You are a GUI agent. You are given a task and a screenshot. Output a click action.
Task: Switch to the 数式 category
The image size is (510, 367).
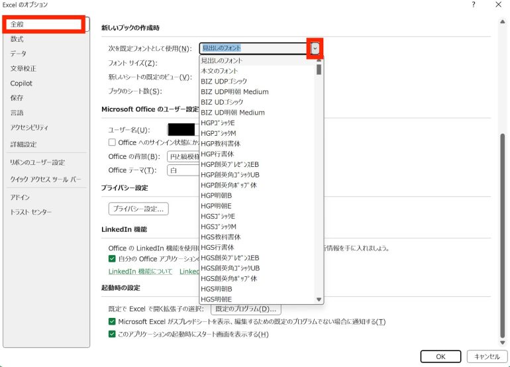click(x=17, y=39)
